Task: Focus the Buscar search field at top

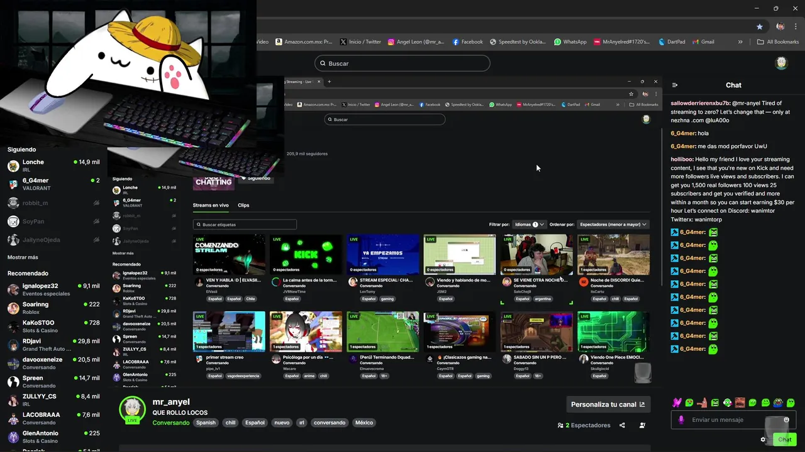Action: click(x=402, y=63)
